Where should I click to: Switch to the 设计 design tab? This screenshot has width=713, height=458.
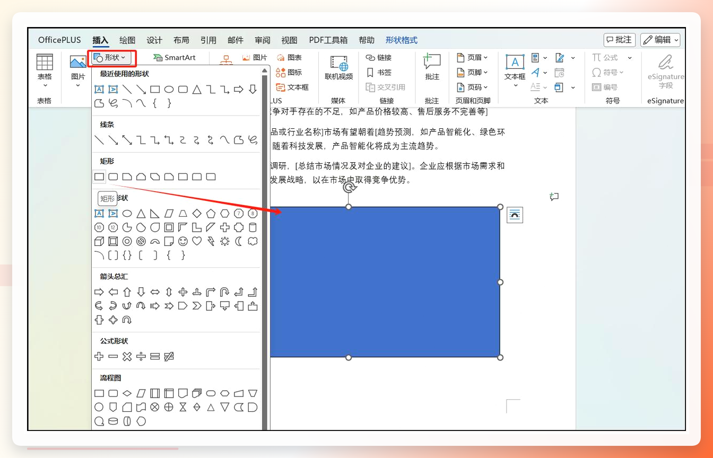point(154,40)
